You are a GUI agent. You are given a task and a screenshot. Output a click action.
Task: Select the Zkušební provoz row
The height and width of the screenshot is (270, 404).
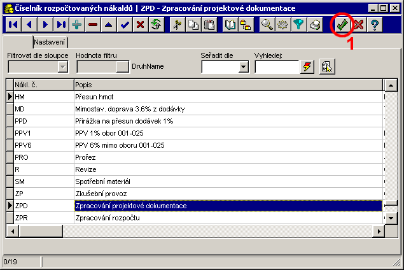click(x=228, y=194)
